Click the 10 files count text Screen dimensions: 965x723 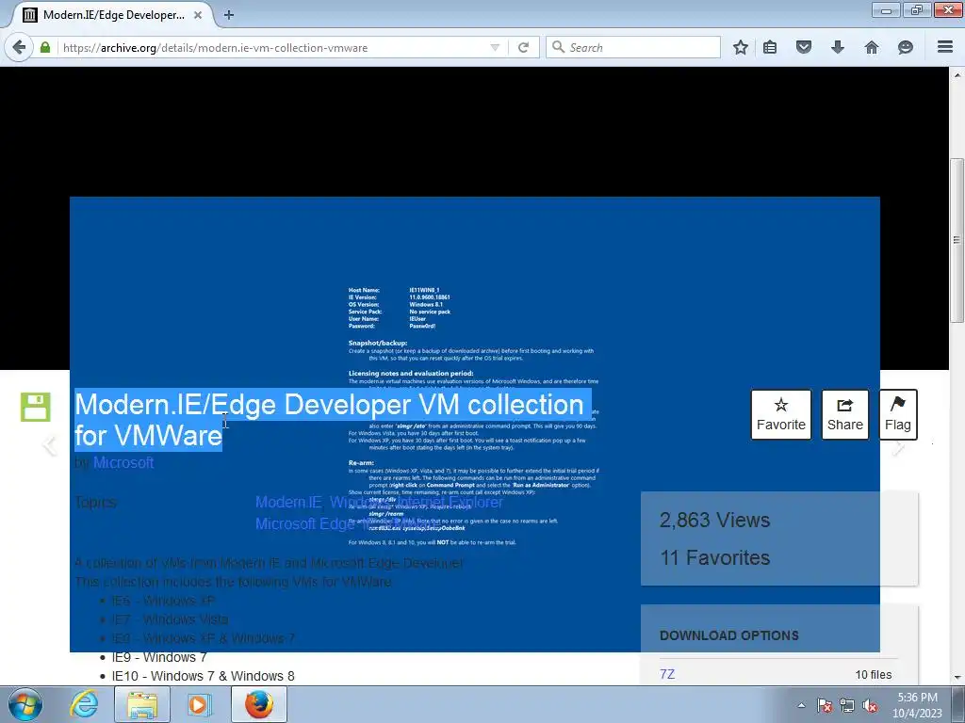[874, 674]
